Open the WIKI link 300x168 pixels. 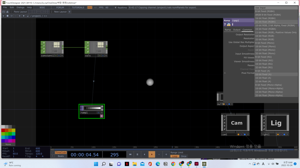42,7
